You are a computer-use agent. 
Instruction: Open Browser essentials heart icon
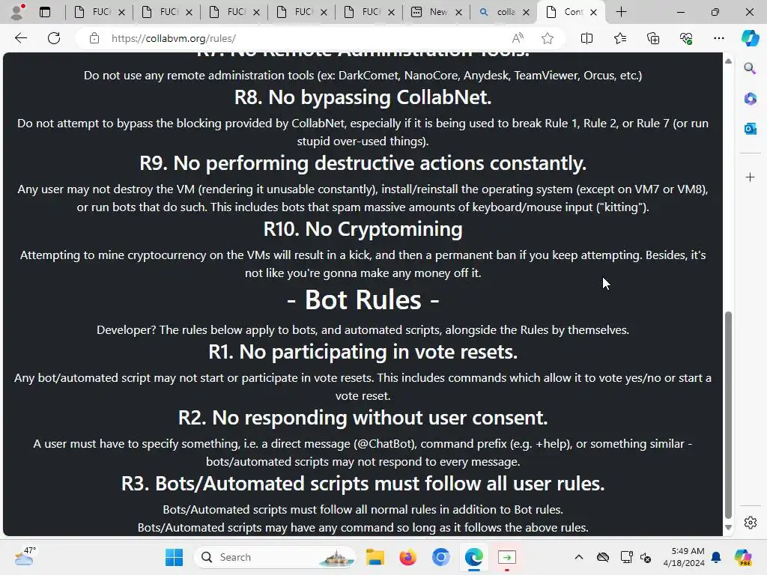[686, 38]
